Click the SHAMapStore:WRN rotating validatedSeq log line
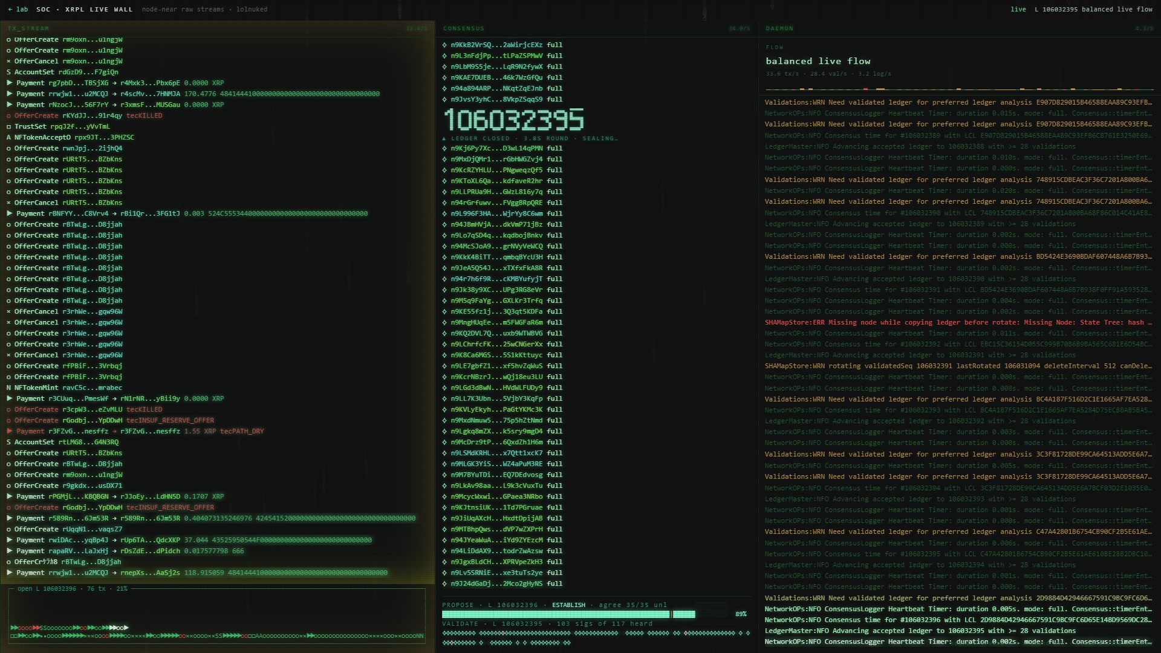Screen dimensions: 1161x653 (x=959, y=366)
